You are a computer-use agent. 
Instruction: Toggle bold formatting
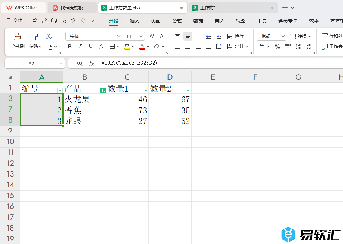point(70,47)
